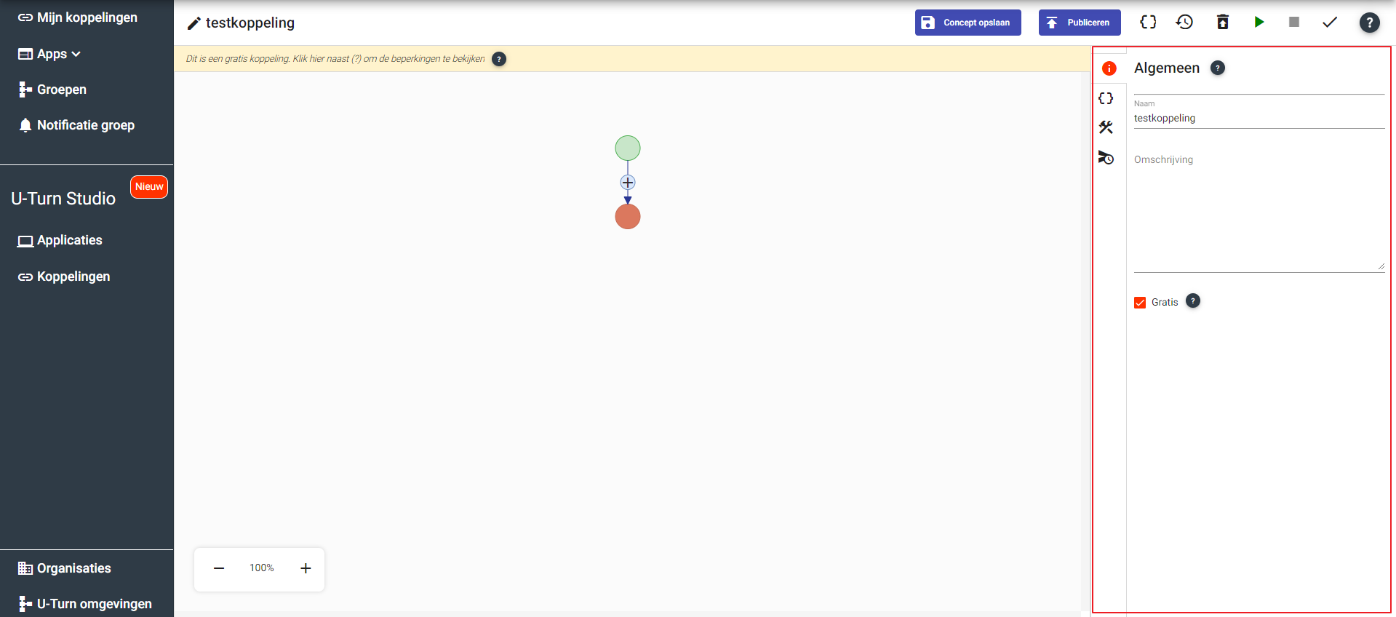
Task: Click the validate checkmark icon
Action: [x=1330, y=23]
